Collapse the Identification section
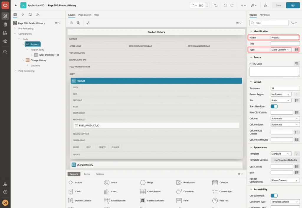 pos(251,31)
